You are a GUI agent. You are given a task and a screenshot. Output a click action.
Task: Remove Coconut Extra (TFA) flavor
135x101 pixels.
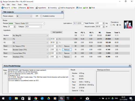tap(67, 53)
